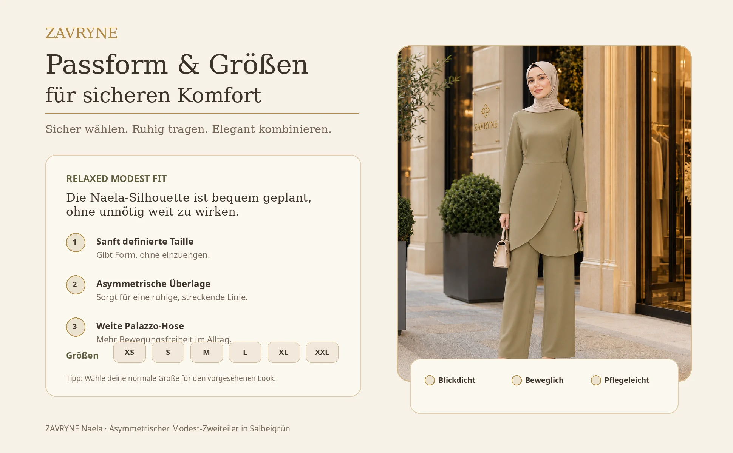Choose size M
Viewport: 733px width, 453px height.
pyautogui.click(x=206, y=352)
